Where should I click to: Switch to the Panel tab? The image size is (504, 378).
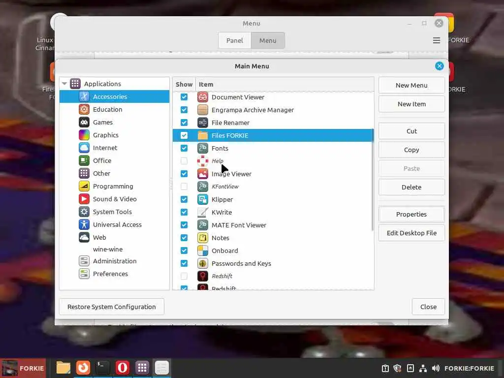235,40
